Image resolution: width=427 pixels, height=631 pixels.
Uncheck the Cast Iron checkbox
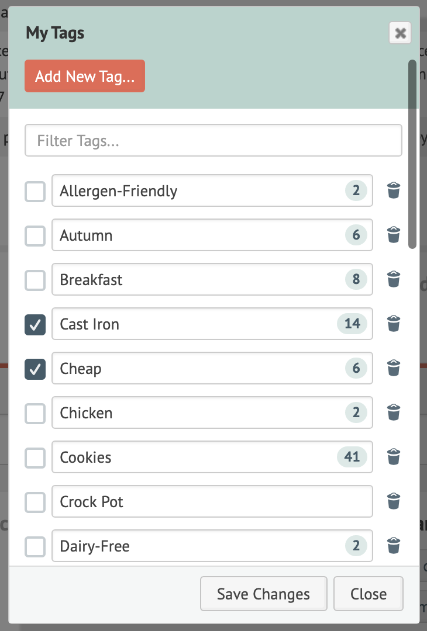[35, 324]
